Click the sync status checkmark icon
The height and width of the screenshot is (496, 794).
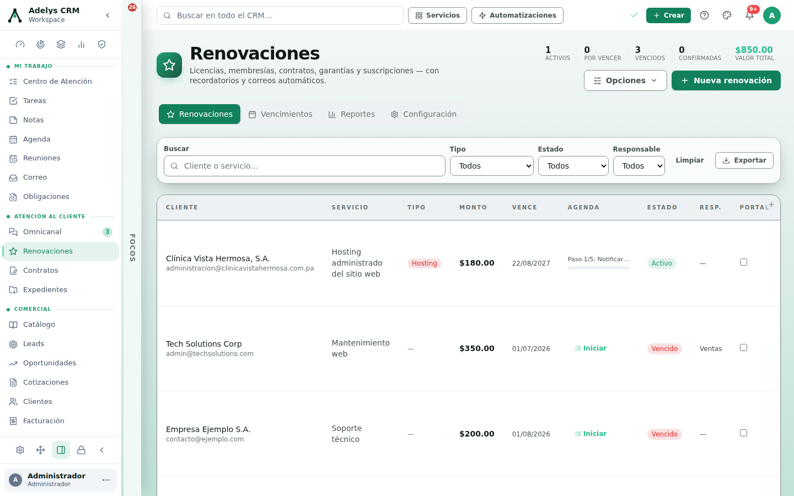click(x=634, y=15)
